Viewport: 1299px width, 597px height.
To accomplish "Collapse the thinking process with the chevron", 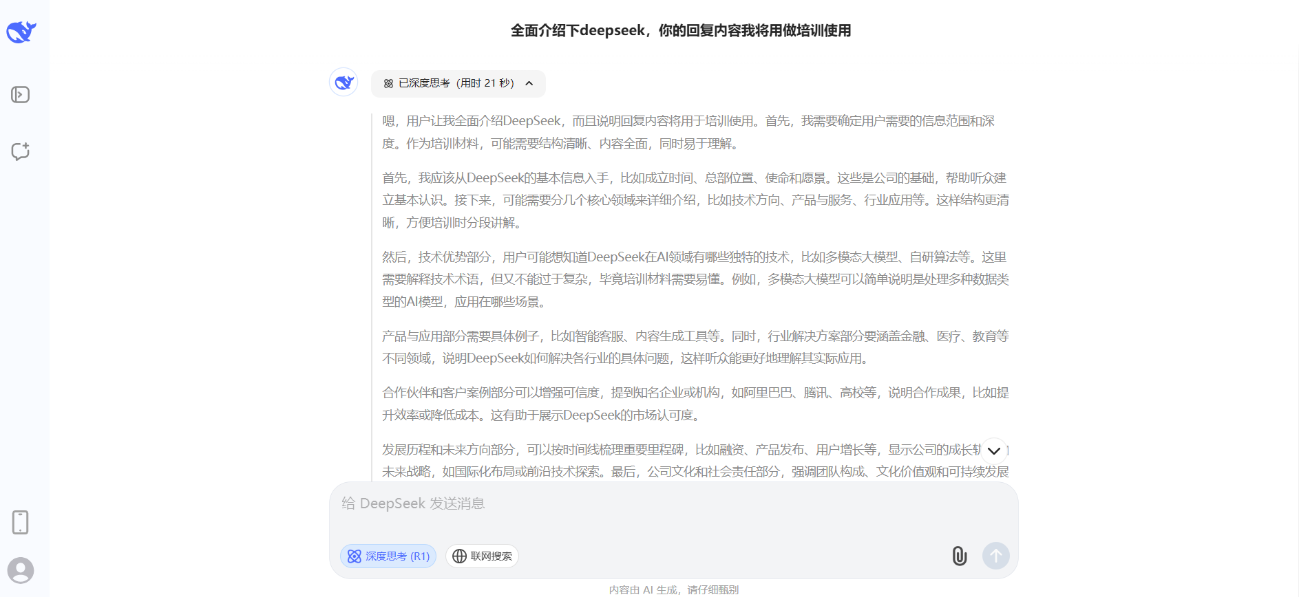I will (x=529, y=83).
